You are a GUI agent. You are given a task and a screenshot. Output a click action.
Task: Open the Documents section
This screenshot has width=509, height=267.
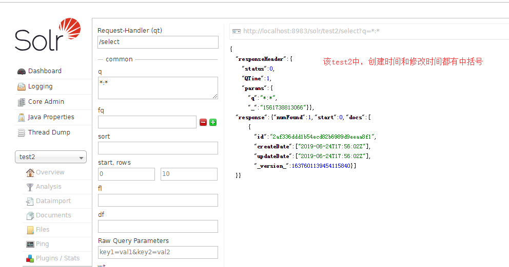(x=53, y=215)
